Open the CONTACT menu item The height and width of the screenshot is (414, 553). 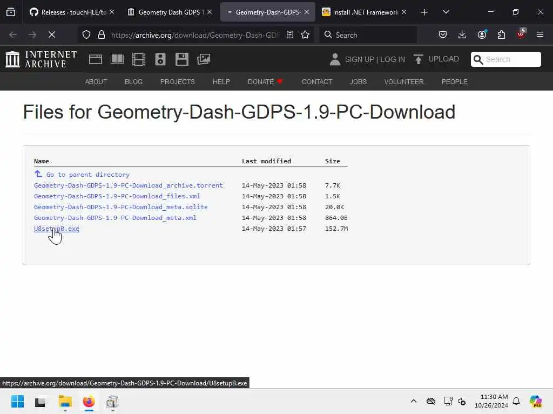(317, 82)
